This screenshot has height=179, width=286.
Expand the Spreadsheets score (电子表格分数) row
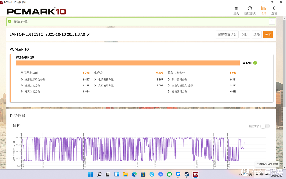click(x=95, y=80)
